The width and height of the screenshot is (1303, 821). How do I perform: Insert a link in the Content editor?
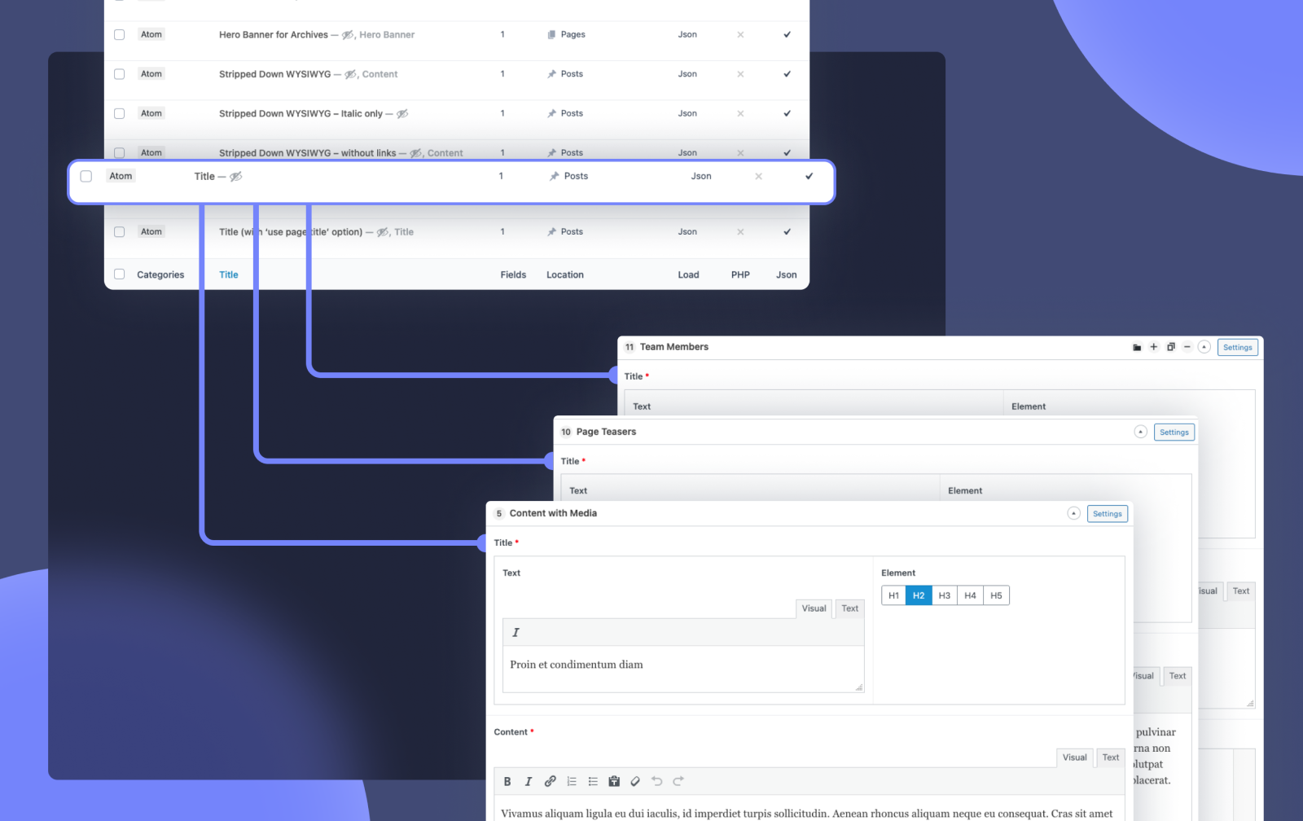550,781
